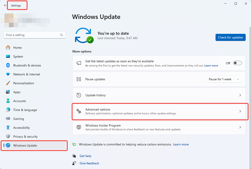Image resolution: width=251 pixels, height=169 pixels.
Task: Click the back arrow icon
Action: (x=5, y=6)
